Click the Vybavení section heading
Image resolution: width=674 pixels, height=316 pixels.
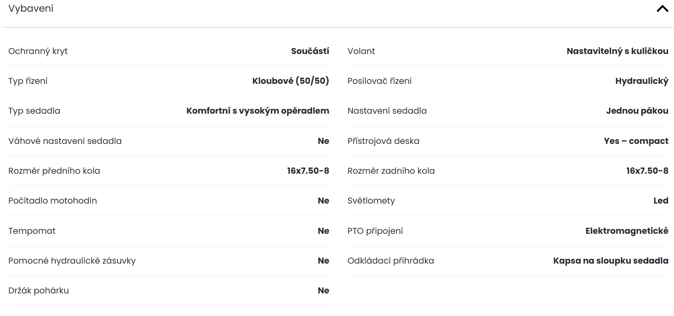[x=31, y=8]
